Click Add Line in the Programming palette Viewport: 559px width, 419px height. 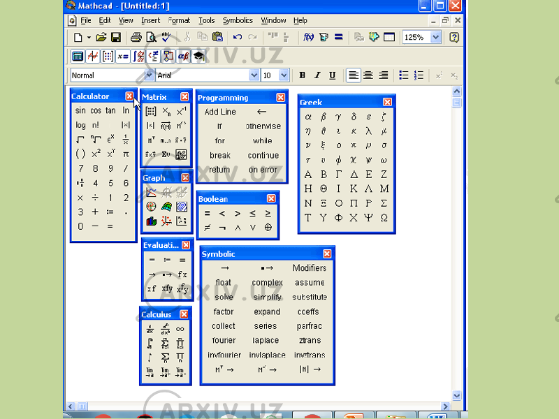click(x=220, y=112)
